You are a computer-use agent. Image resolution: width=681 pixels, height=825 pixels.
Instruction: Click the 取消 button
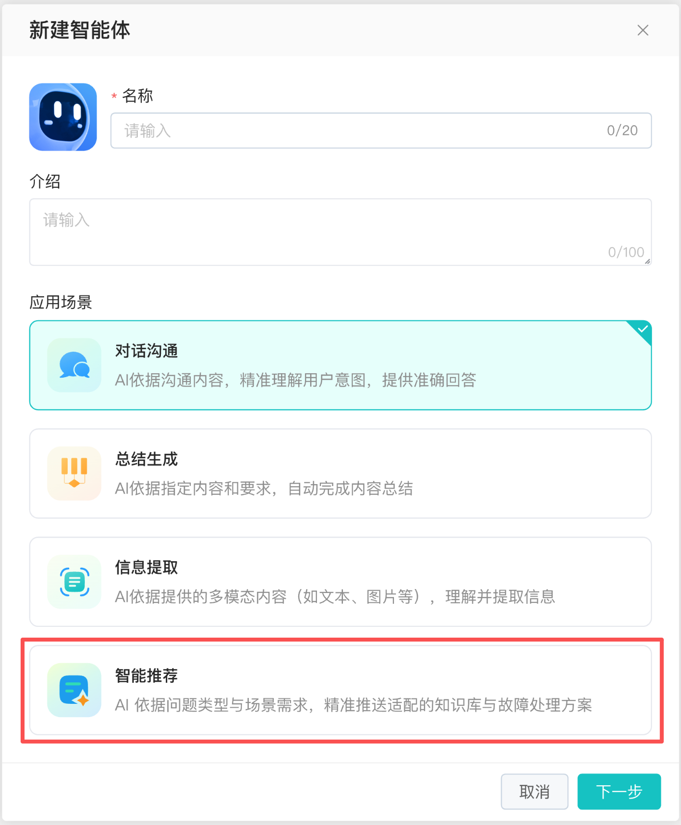534,792
